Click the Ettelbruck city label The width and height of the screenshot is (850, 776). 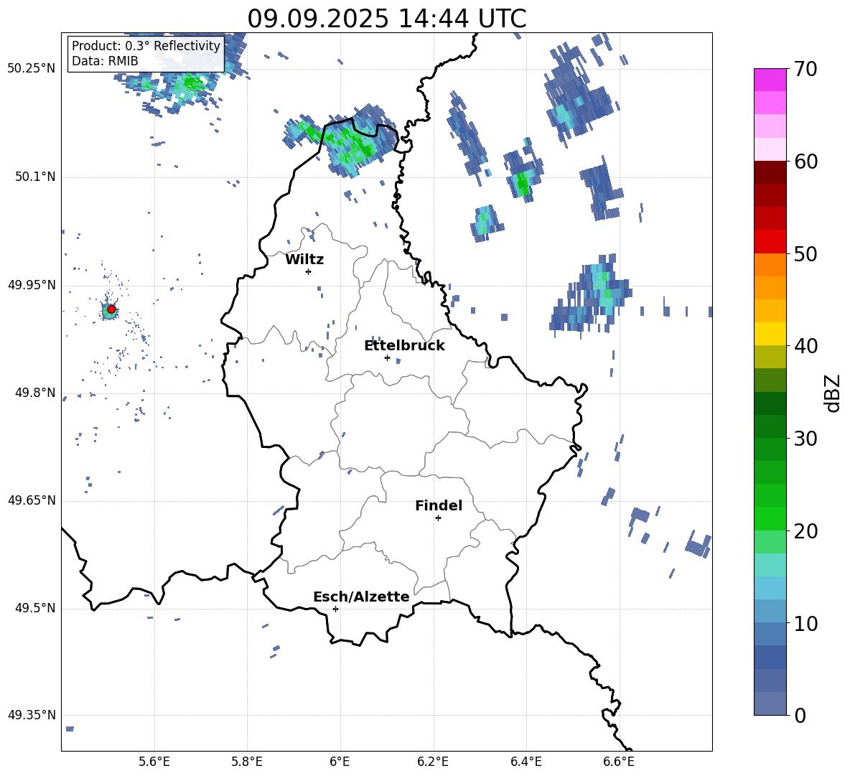point(404,346)
